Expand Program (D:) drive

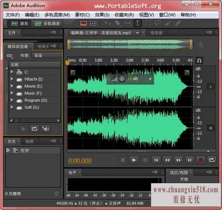tap(12, 100)
